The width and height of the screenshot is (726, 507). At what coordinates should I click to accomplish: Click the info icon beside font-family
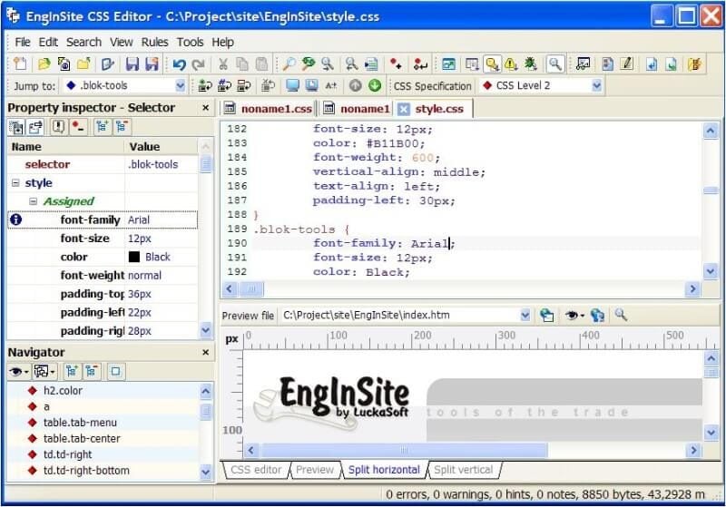pos(15,219)
